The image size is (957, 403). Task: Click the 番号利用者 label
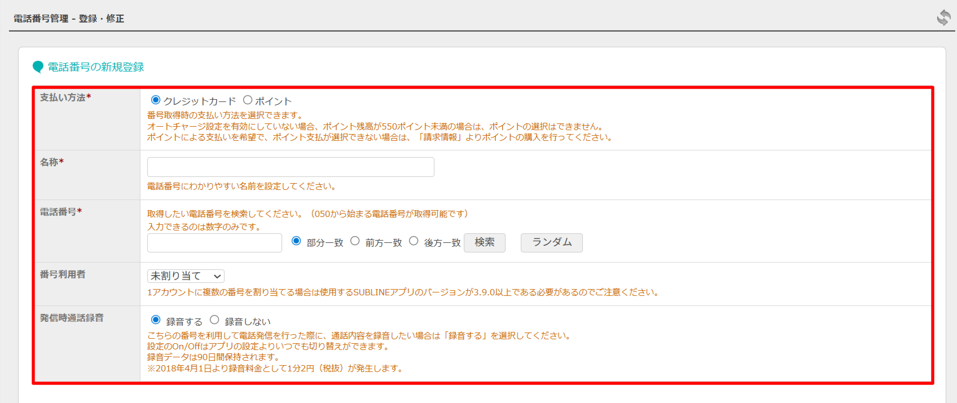[63, 274]
